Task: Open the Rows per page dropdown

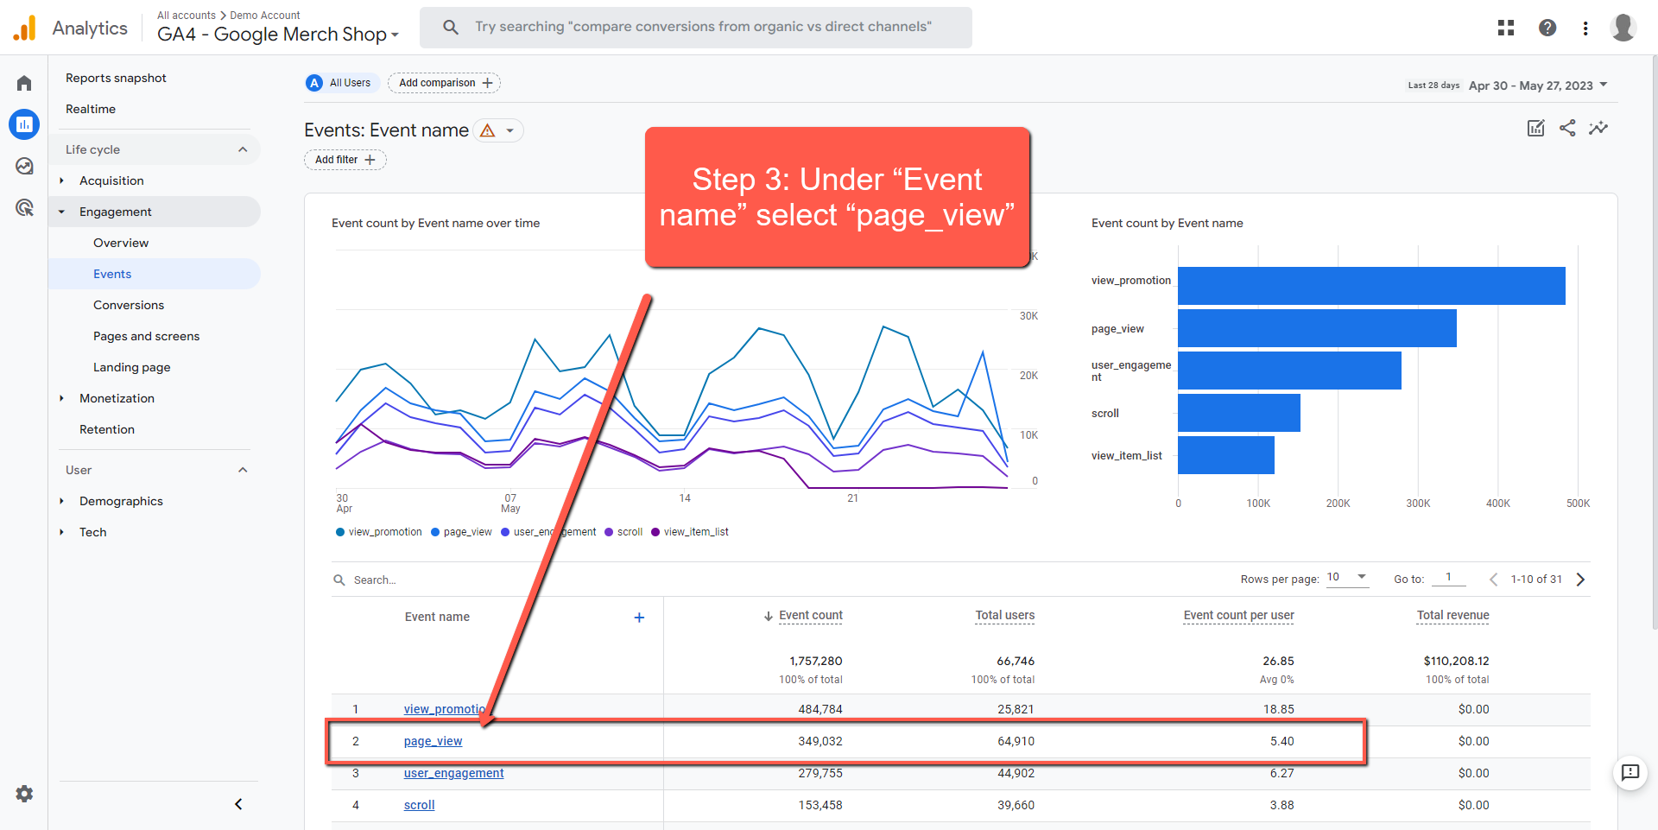Action: [x=1347, y=578]
